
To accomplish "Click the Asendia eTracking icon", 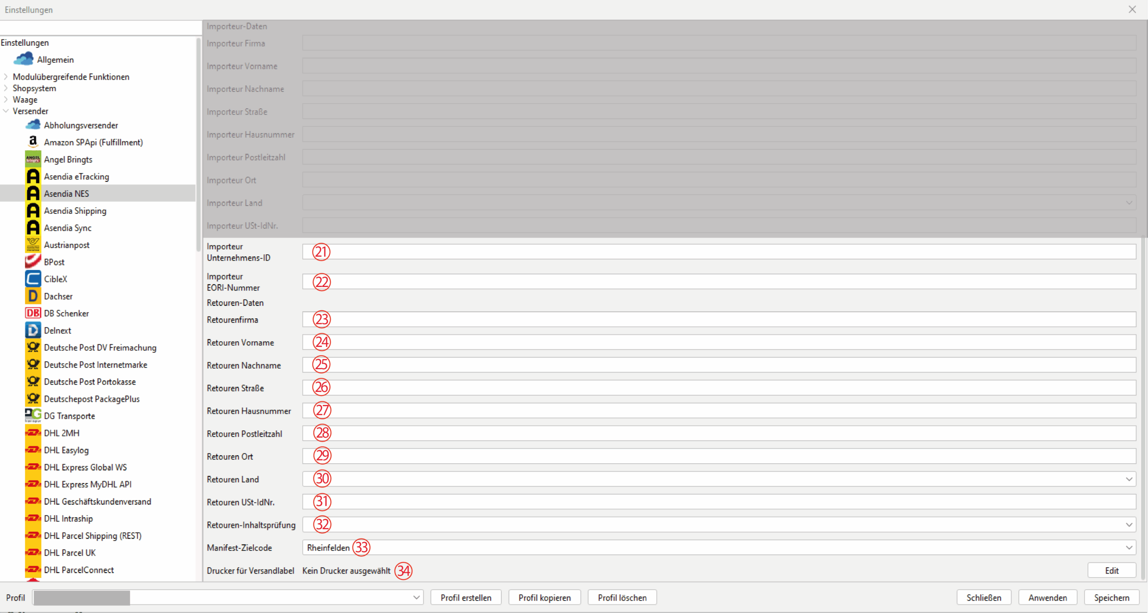I will (33, 176).
